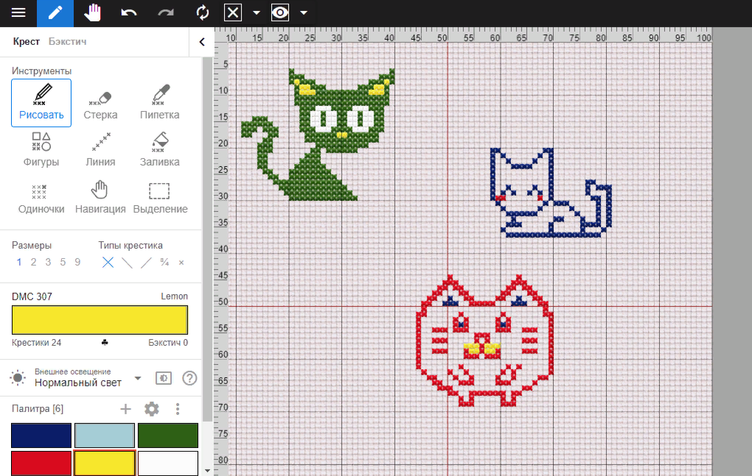This screenshot has height=476, width=752.
Task: Click the left panel vertical scrollbar
Action: (207, 239)
